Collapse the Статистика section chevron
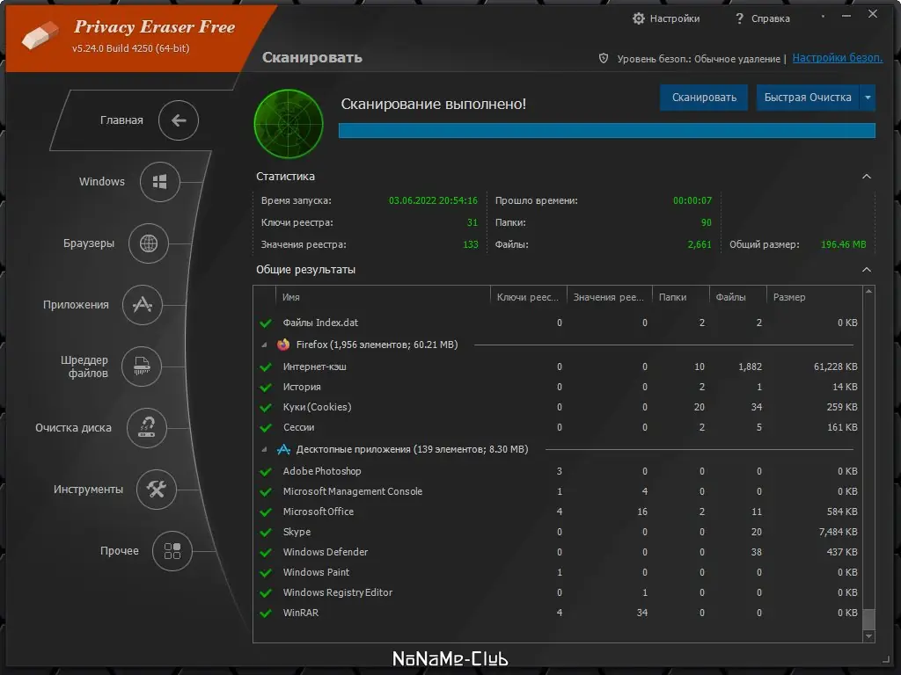 click(x=867, y=176)
